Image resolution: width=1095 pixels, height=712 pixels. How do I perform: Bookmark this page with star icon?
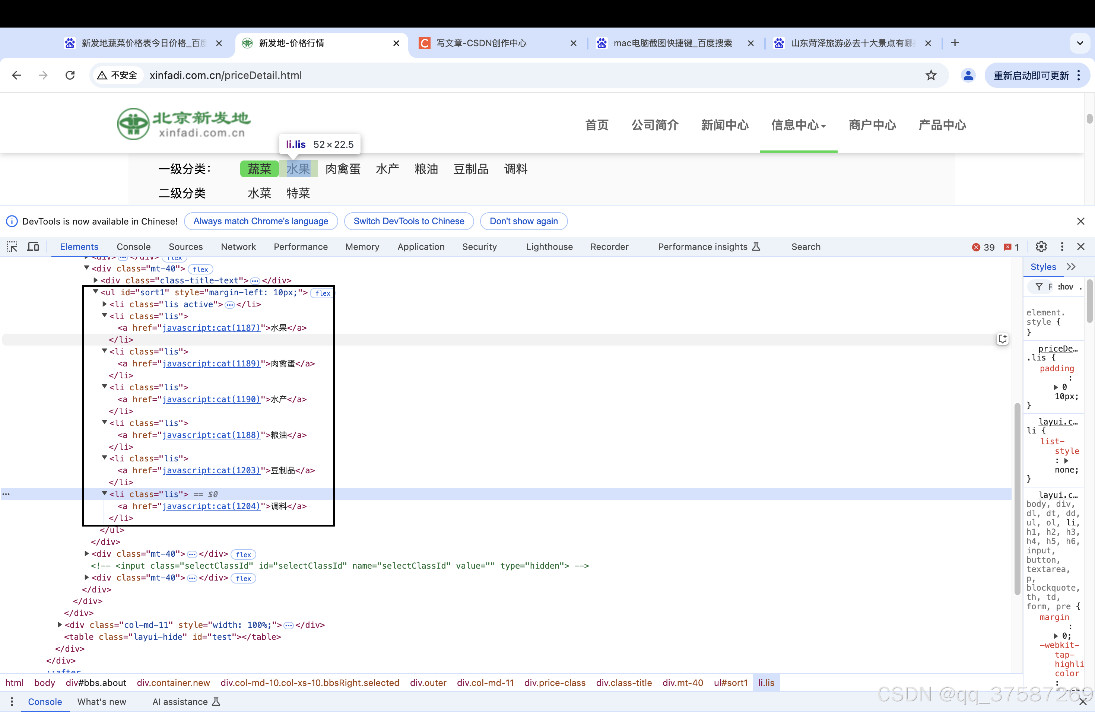click(931, 75)
